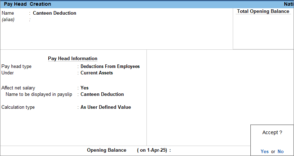Click the empty alias field

[54, 20]
